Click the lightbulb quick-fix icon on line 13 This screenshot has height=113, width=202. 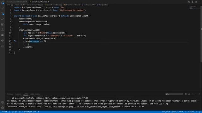tap(15, 41)
